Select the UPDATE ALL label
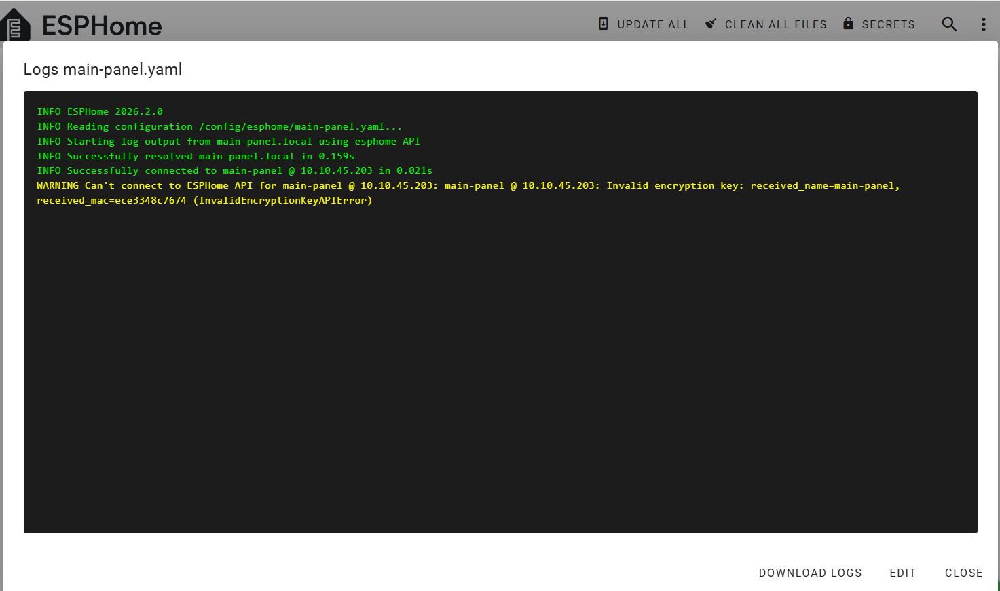The height and width of the screenshot is (591, 1000). [653, 24]
